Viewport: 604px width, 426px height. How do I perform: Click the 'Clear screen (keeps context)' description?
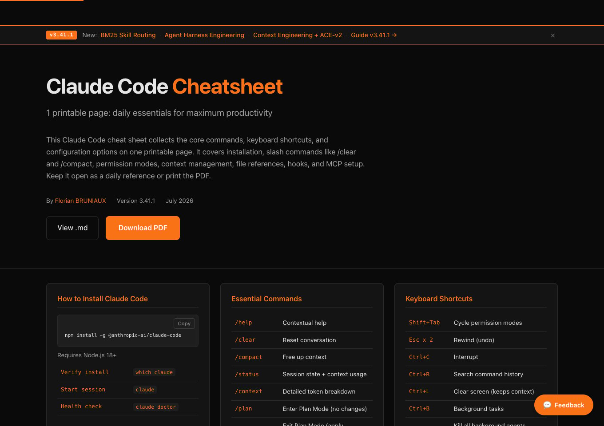[x=494, y=391]
